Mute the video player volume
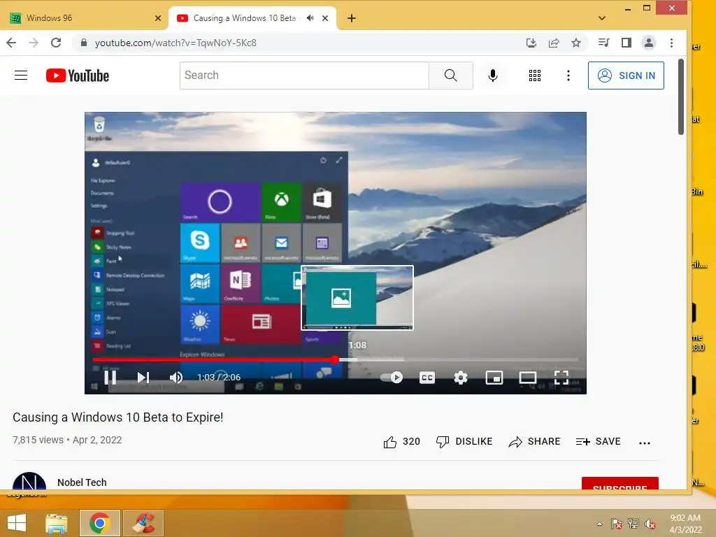The image size is (716, 537). (176, 377)
